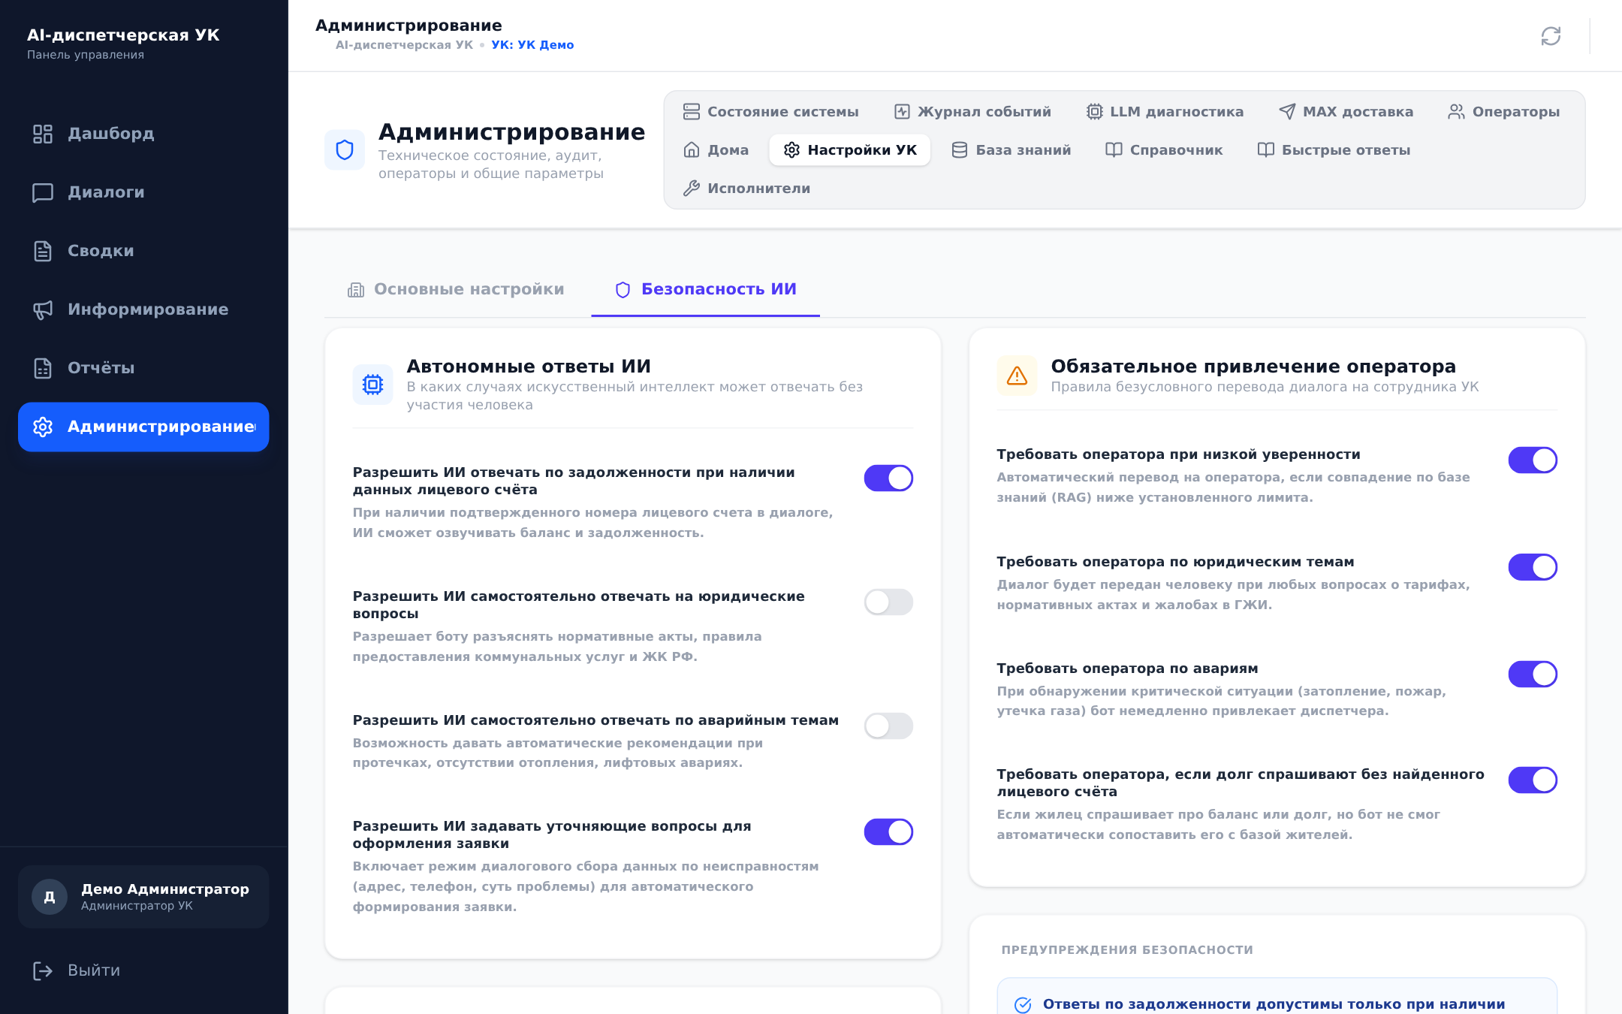
Task: Click AI-диспетчерская УК sidebar title
Action: coord(123,35)
